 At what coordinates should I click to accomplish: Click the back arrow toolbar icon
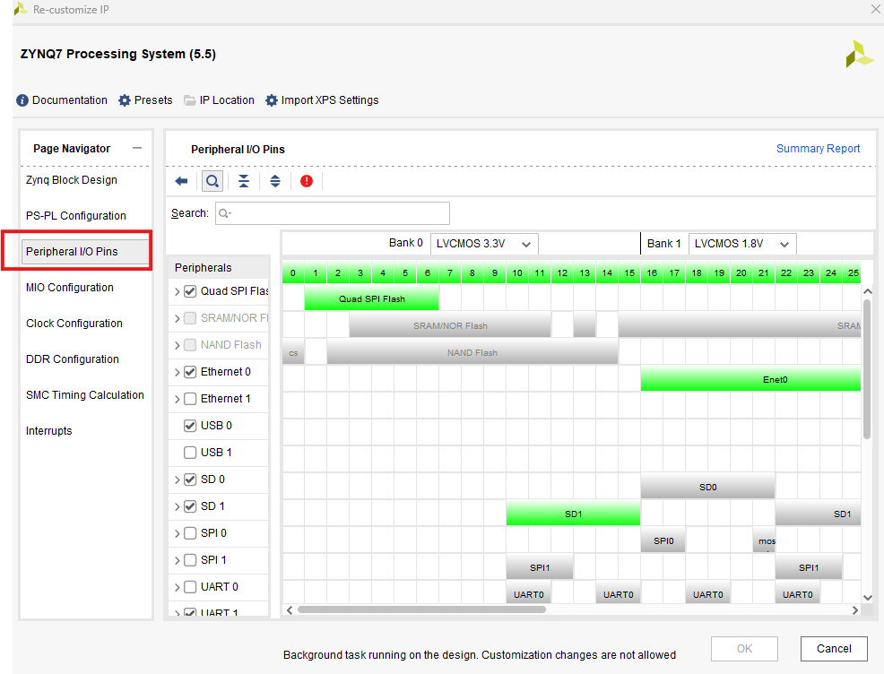coord(181,181)
